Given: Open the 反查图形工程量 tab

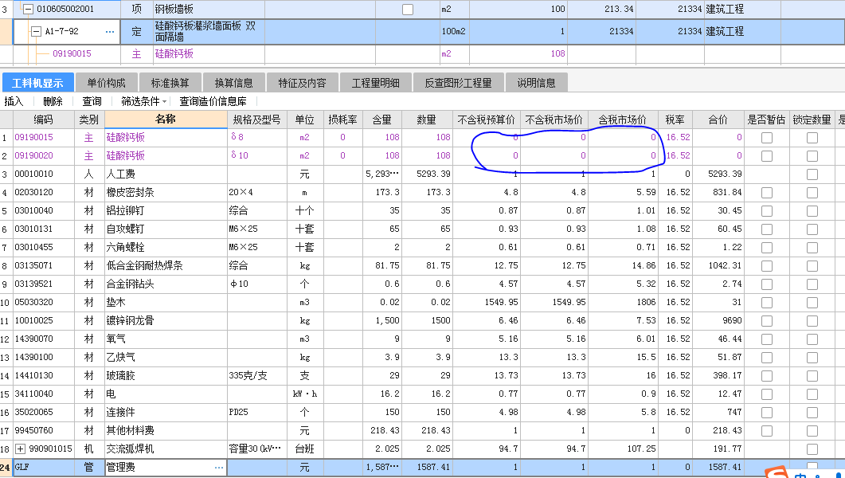Looking at the screenshot, I should (458, 83).
